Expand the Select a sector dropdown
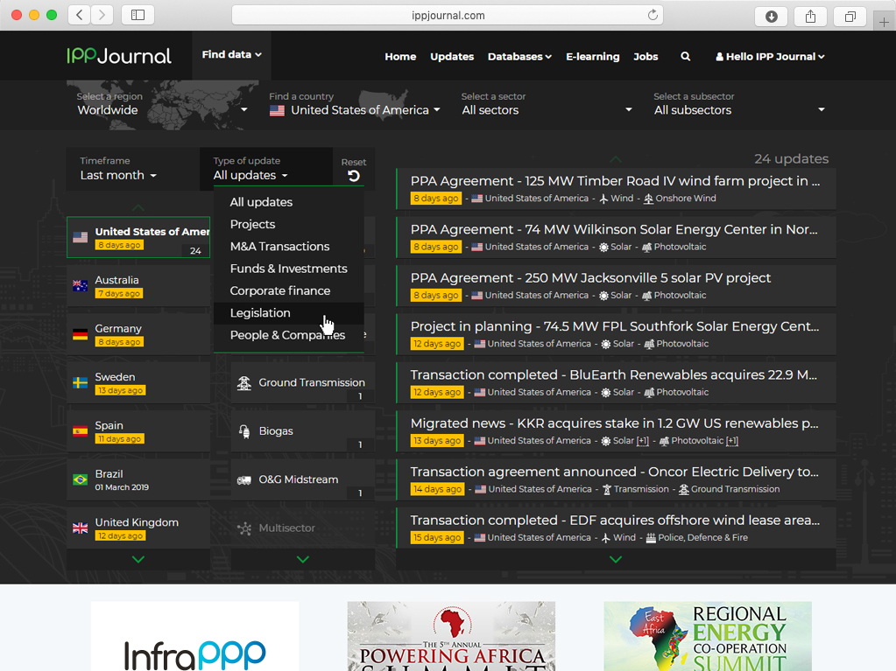Viewport: 896px width, 671px height. [x=547, y=110]
